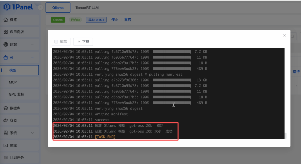
Task: Click the last 776beb3adb23 489 B progress bar
Action: tap(172, 103)
